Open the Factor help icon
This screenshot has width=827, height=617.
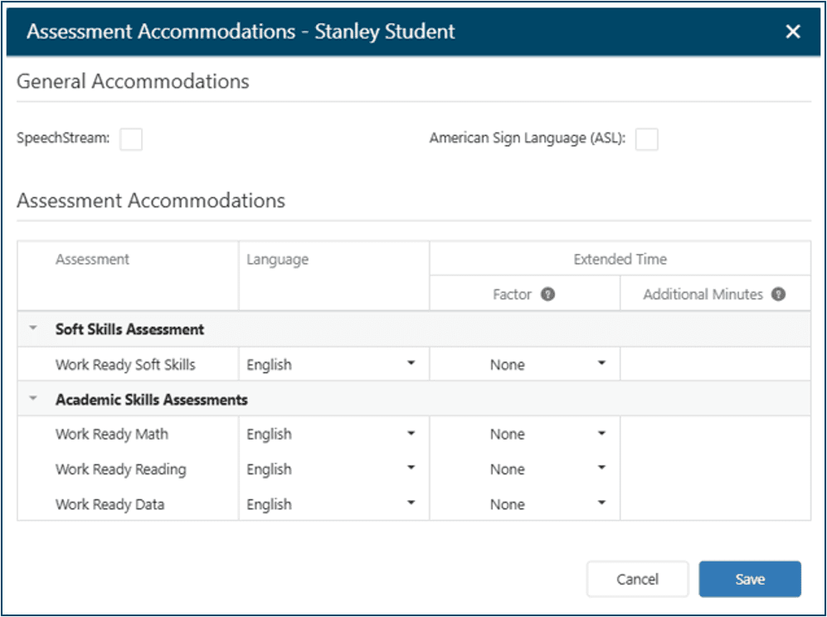point(548,294)
